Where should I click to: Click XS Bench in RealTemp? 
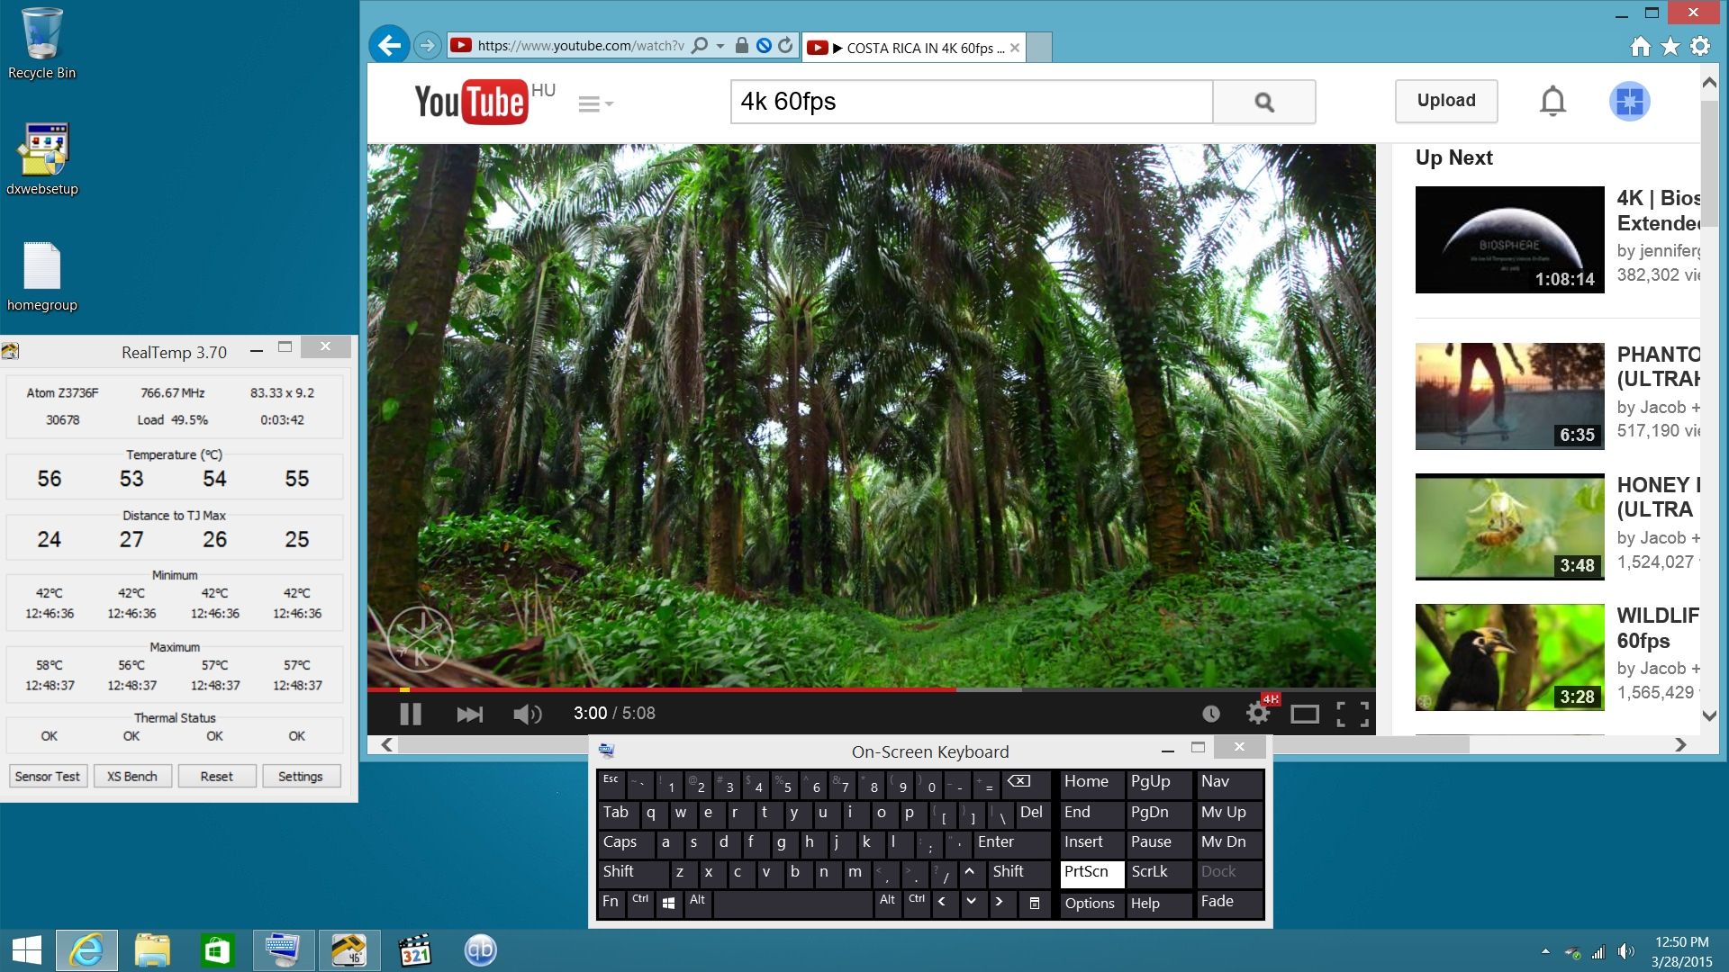pos(132,776)
